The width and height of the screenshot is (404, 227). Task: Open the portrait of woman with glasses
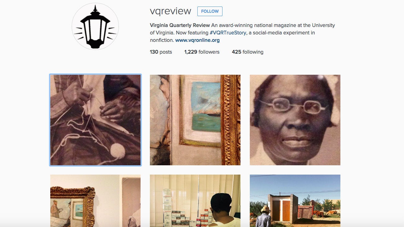point(295,120)
